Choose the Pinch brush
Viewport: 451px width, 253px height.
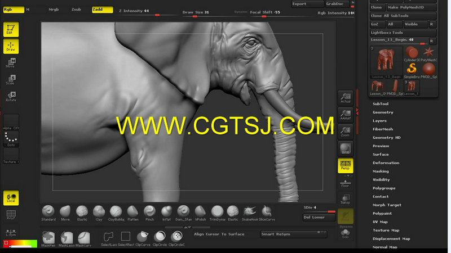149,214
